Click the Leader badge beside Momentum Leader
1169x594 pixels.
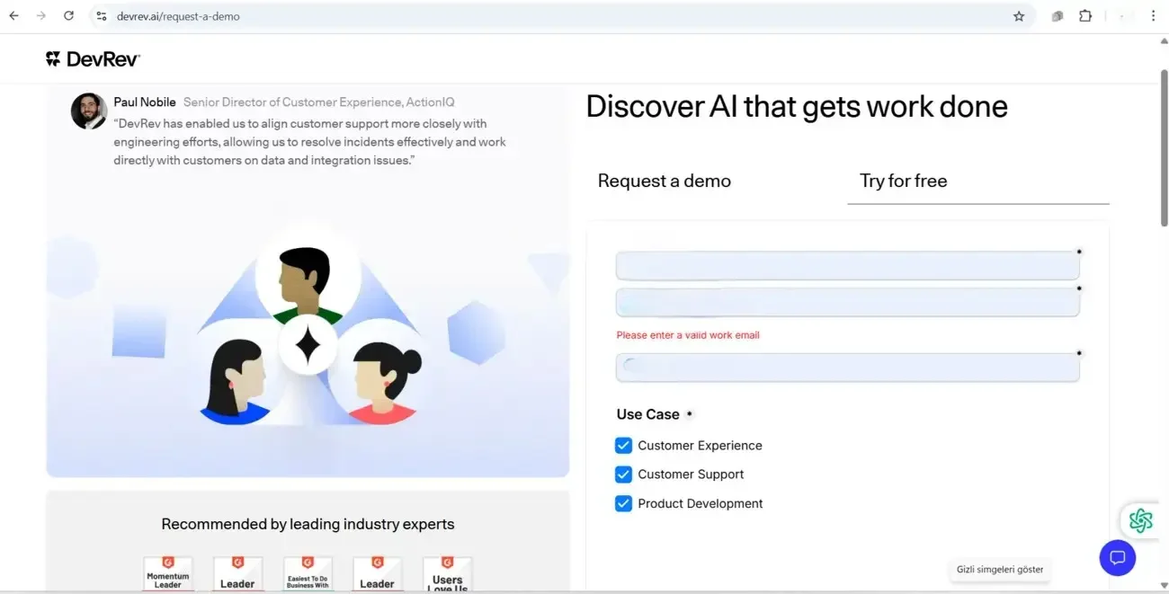237,574
